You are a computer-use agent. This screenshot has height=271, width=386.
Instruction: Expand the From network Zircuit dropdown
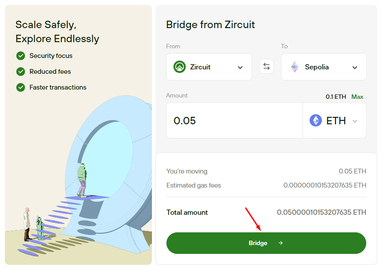click(x=240, y=67)
